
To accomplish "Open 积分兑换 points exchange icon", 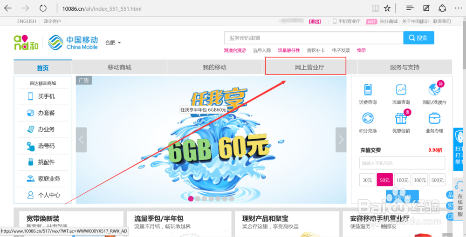I will (368, 118).
